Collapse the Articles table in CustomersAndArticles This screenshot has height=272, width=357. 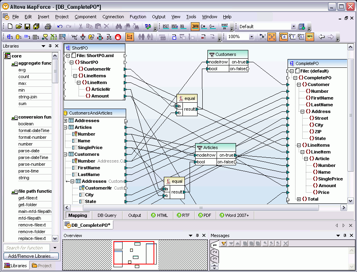pos(65,127)
